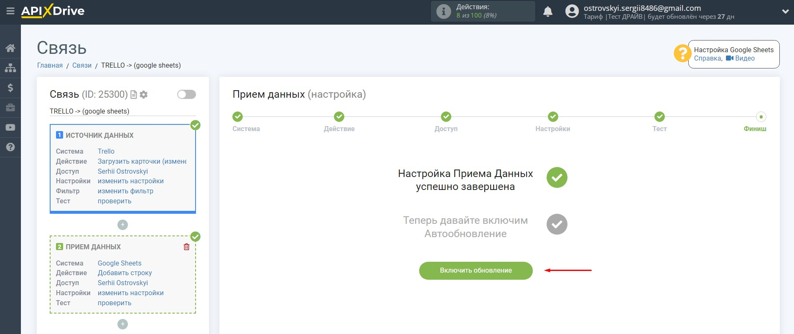Open the Справка help link

coord(708,58)
